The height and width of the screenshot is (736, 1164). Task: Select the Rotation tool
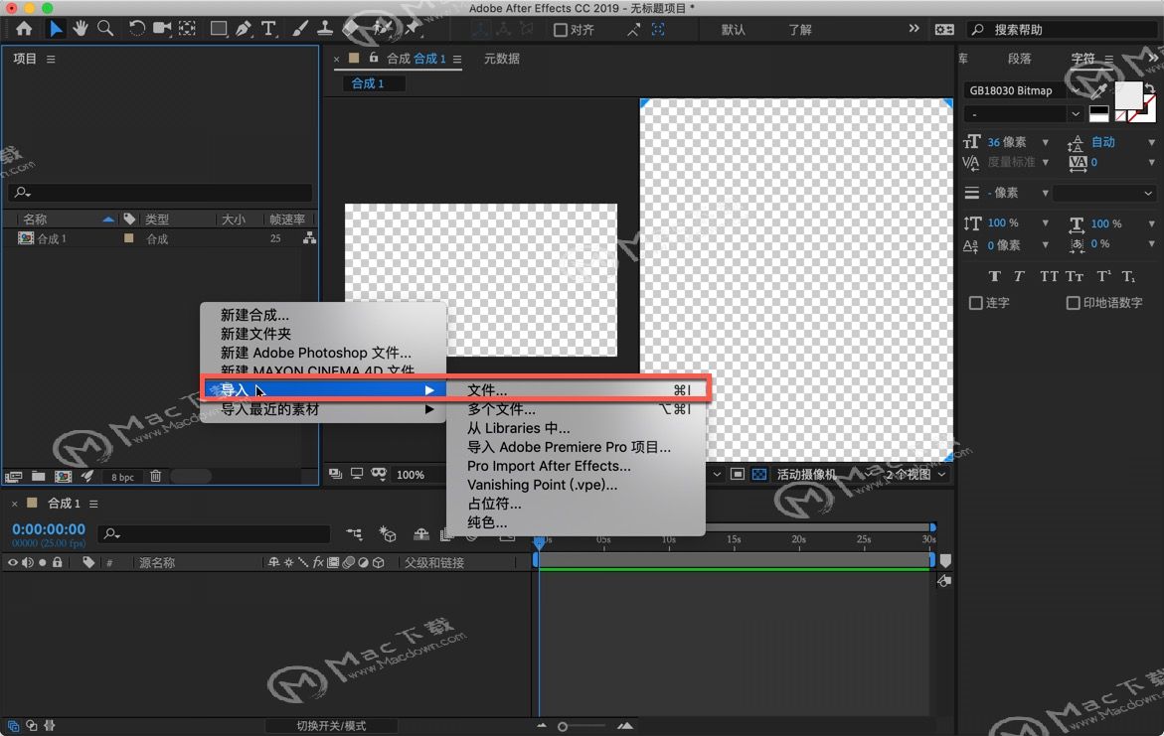[136, 29]
